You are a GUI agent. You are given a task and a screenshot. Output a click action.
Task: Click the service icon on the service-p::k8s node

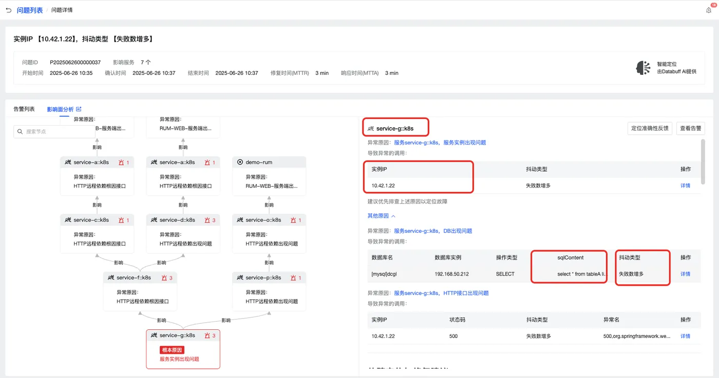click(x=240, y=277)
